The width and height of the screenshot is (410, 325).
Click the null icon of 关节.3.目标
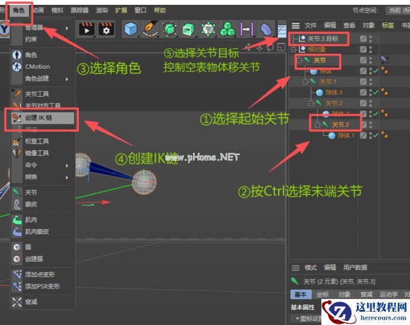point(302,39)
